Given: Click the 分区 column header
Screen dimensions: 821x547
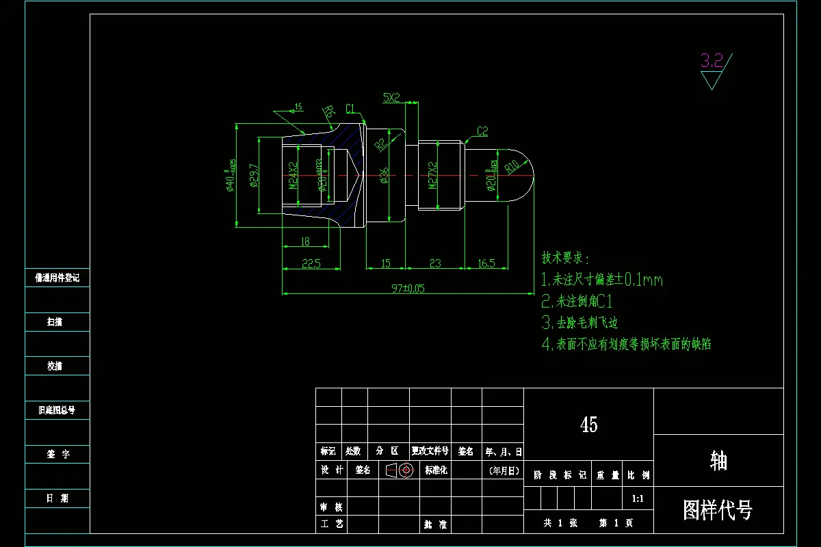Looking at the screenshot, I should pos(387,451).
